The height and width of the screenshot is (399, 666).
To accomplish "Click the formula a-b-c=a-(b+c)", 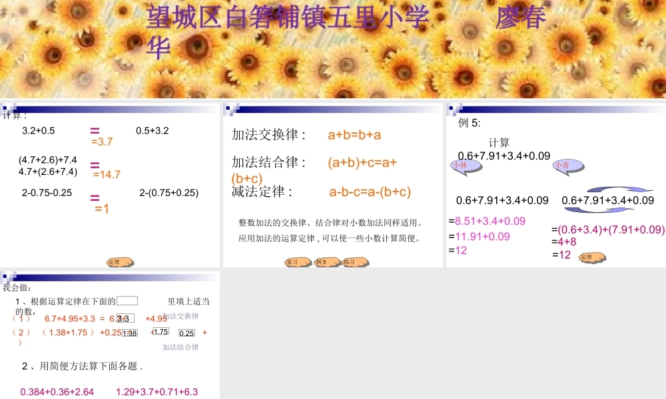I will point(370,192).
